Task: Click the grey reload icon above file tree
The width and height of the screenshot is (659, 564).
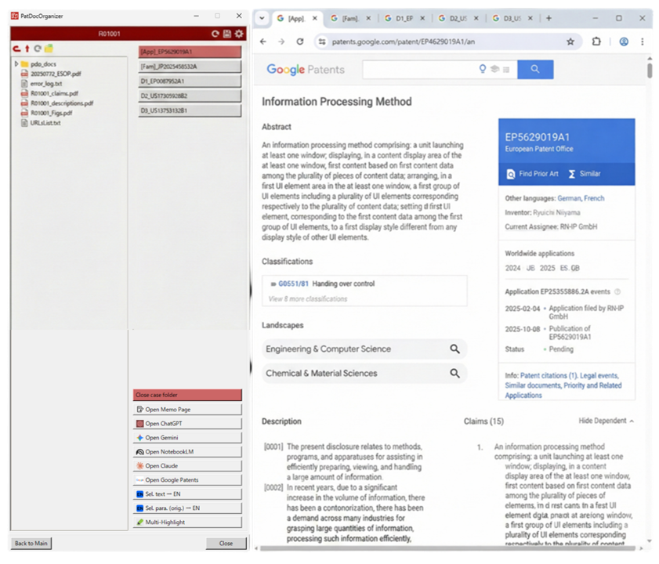Action: tap(38, 49)
